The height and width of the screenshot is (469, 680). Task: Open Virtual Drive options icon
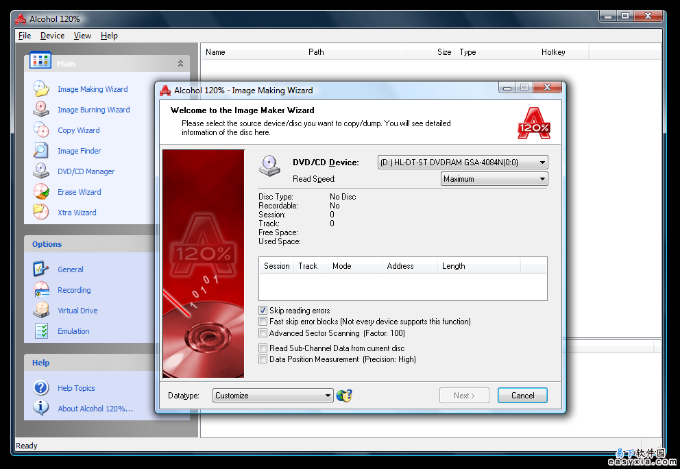[x=41, y=311]
